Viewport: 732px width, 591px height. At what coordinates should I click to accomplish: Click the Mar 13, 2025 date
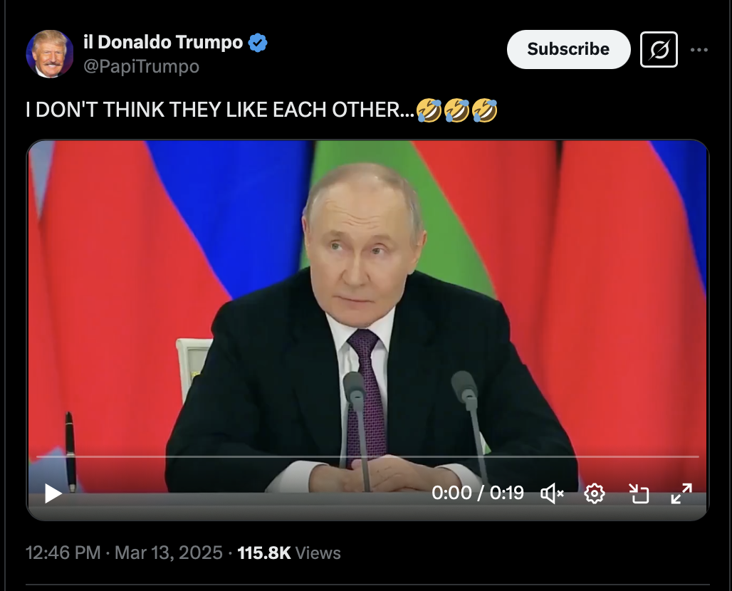pos(169,553)
